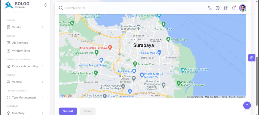Click Keyboard shortcuts on the map

(x=195, y=97)
